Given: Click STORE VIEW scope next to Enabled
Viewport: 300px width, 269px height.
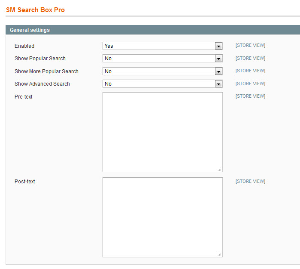Looking at the screenshot, I should (250, 45).
